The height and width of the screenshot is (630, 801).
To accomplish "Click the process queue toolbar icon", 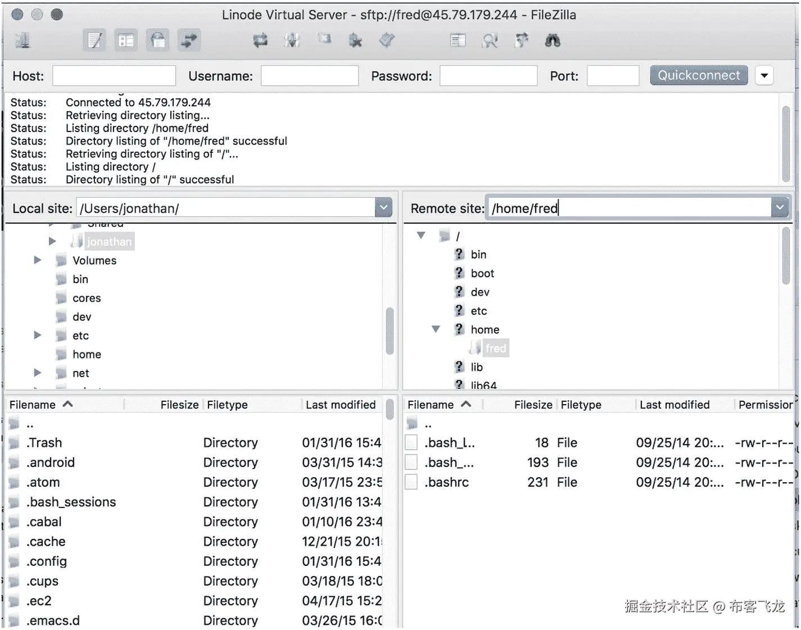I will (x=292, y=40).
